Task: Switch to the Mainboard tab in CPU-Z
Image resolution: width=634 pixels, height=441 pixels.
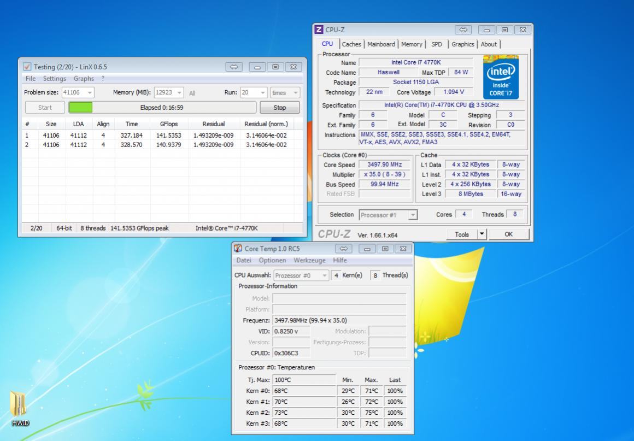Action: (x=381, y=44)
